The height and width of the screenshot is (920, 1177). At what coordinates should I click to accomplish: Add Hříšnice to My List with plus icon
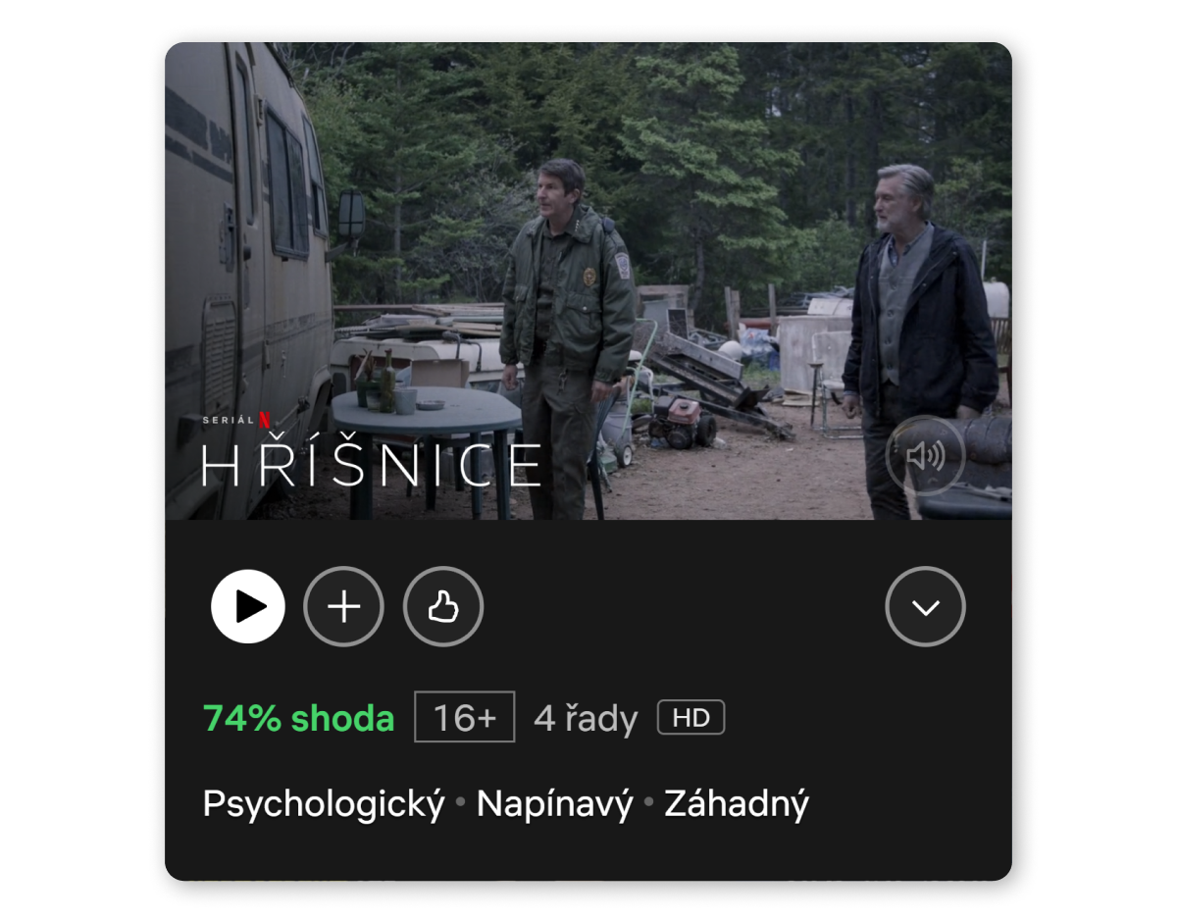point(344,607)
